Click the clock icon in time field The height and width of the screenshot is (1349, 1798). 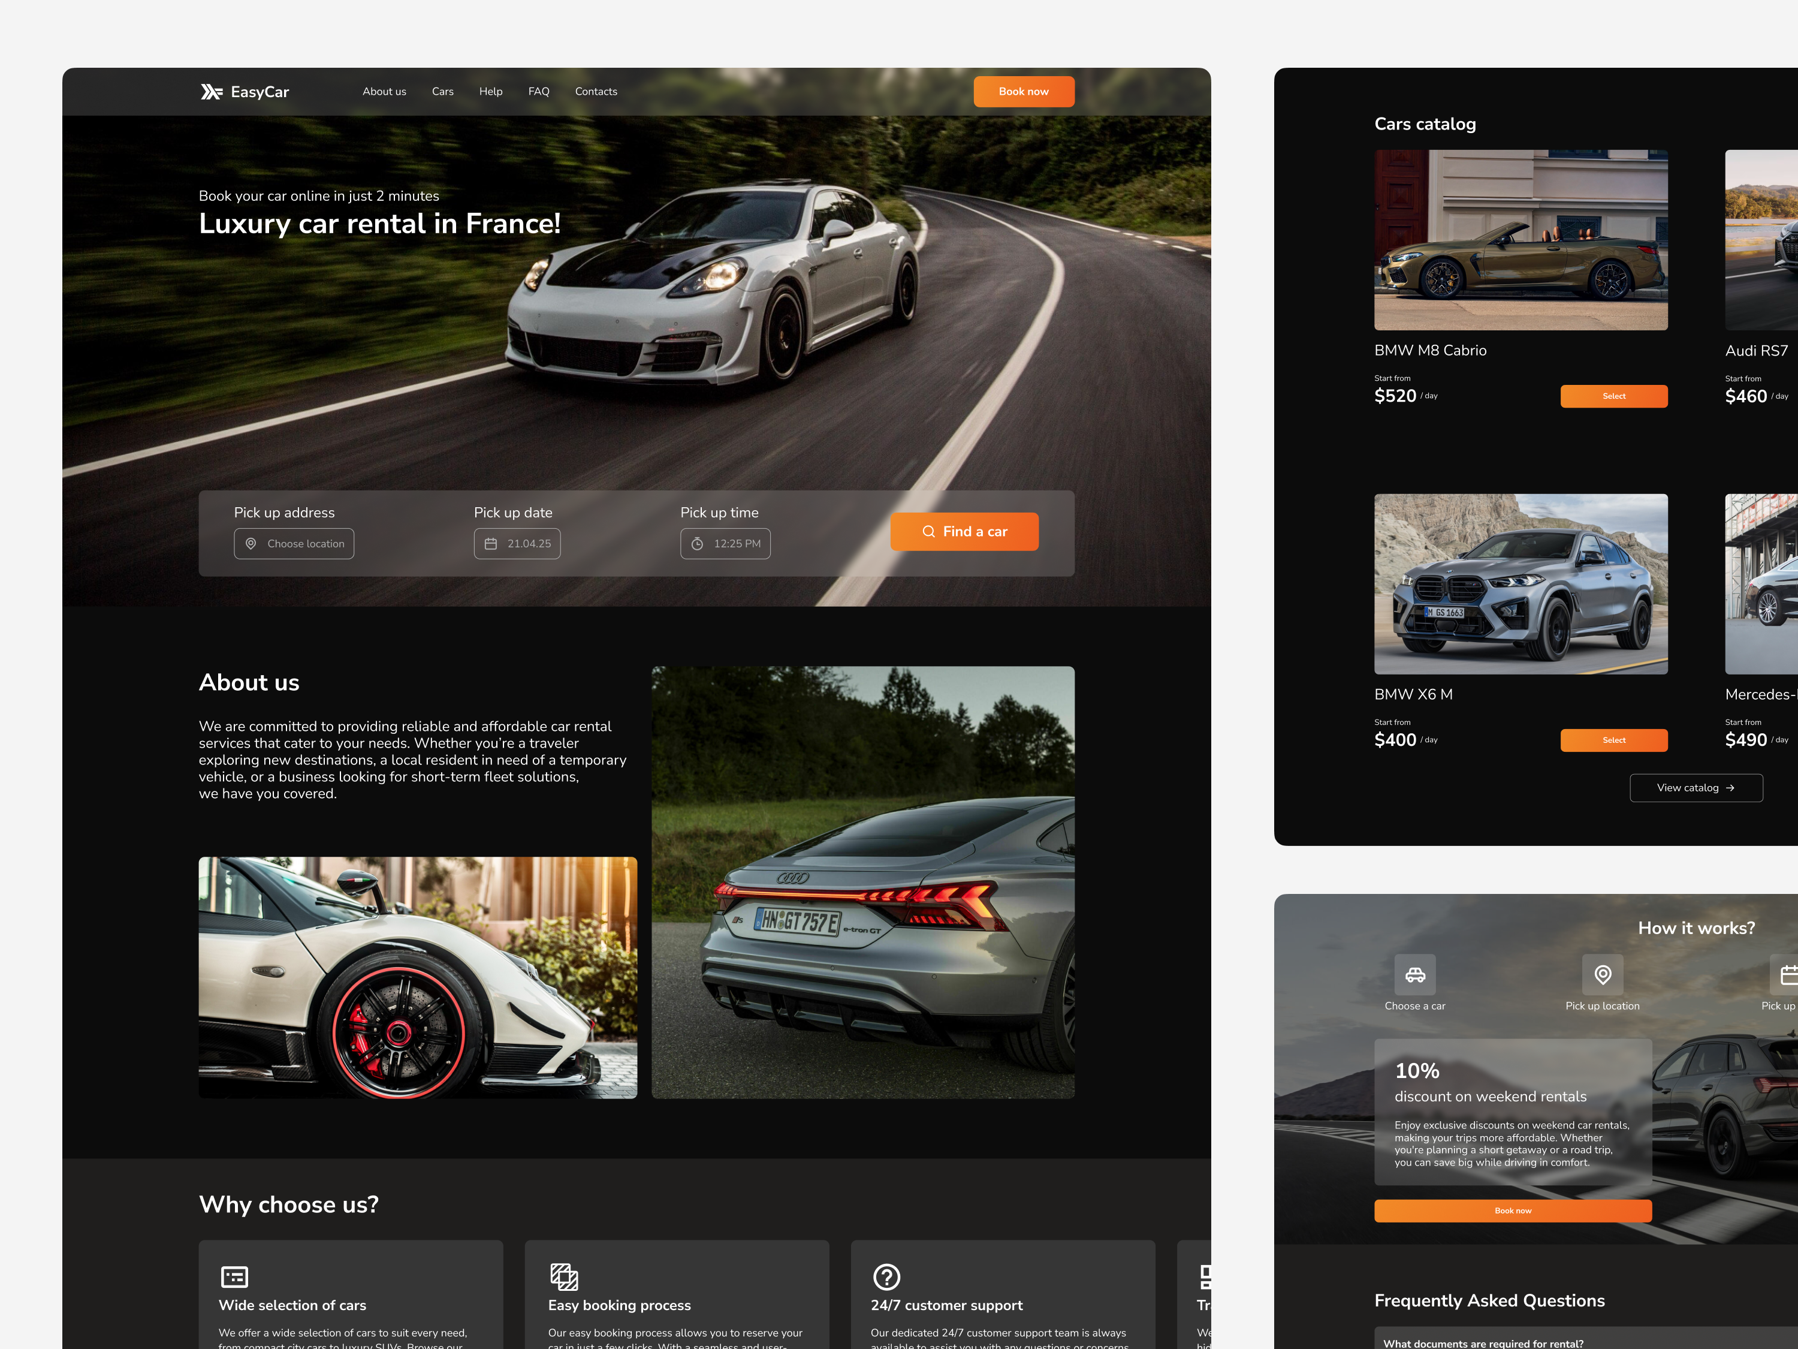coord(698,543)
